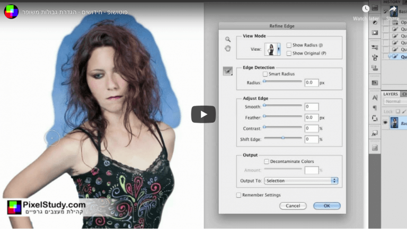Confirm Refine Edge with OK
The image size is (407, 229).
pos(327,206)
